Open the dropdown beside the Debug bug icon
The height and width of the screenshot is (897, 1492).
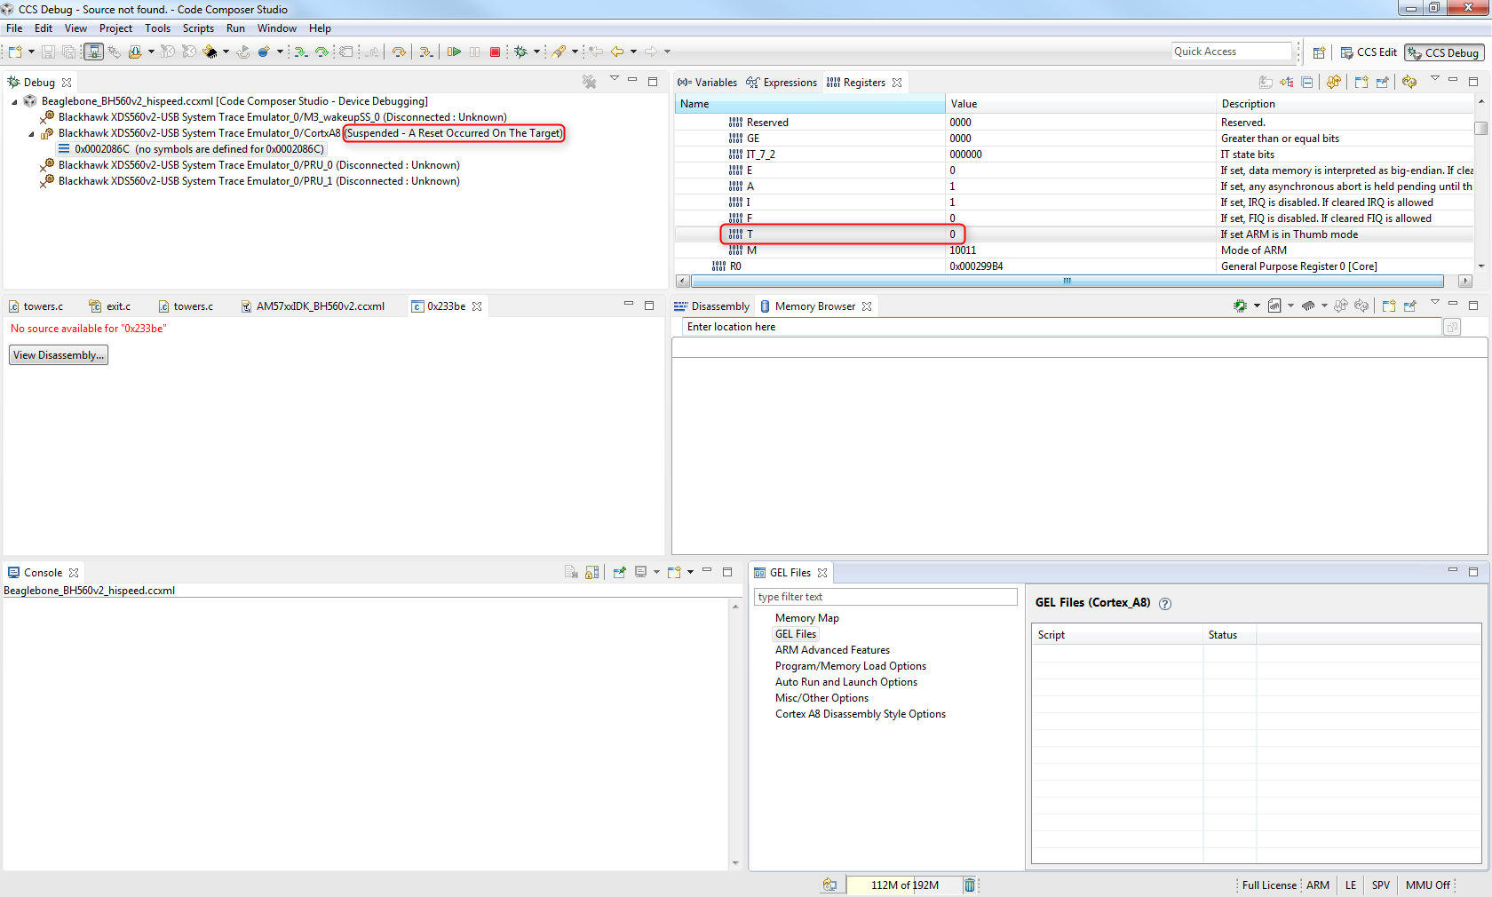(536, 52)
